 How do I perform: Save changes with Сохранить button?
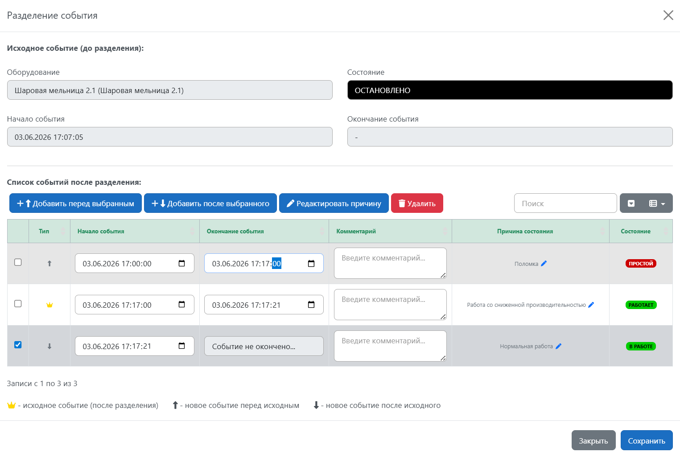tap(647, 440)
